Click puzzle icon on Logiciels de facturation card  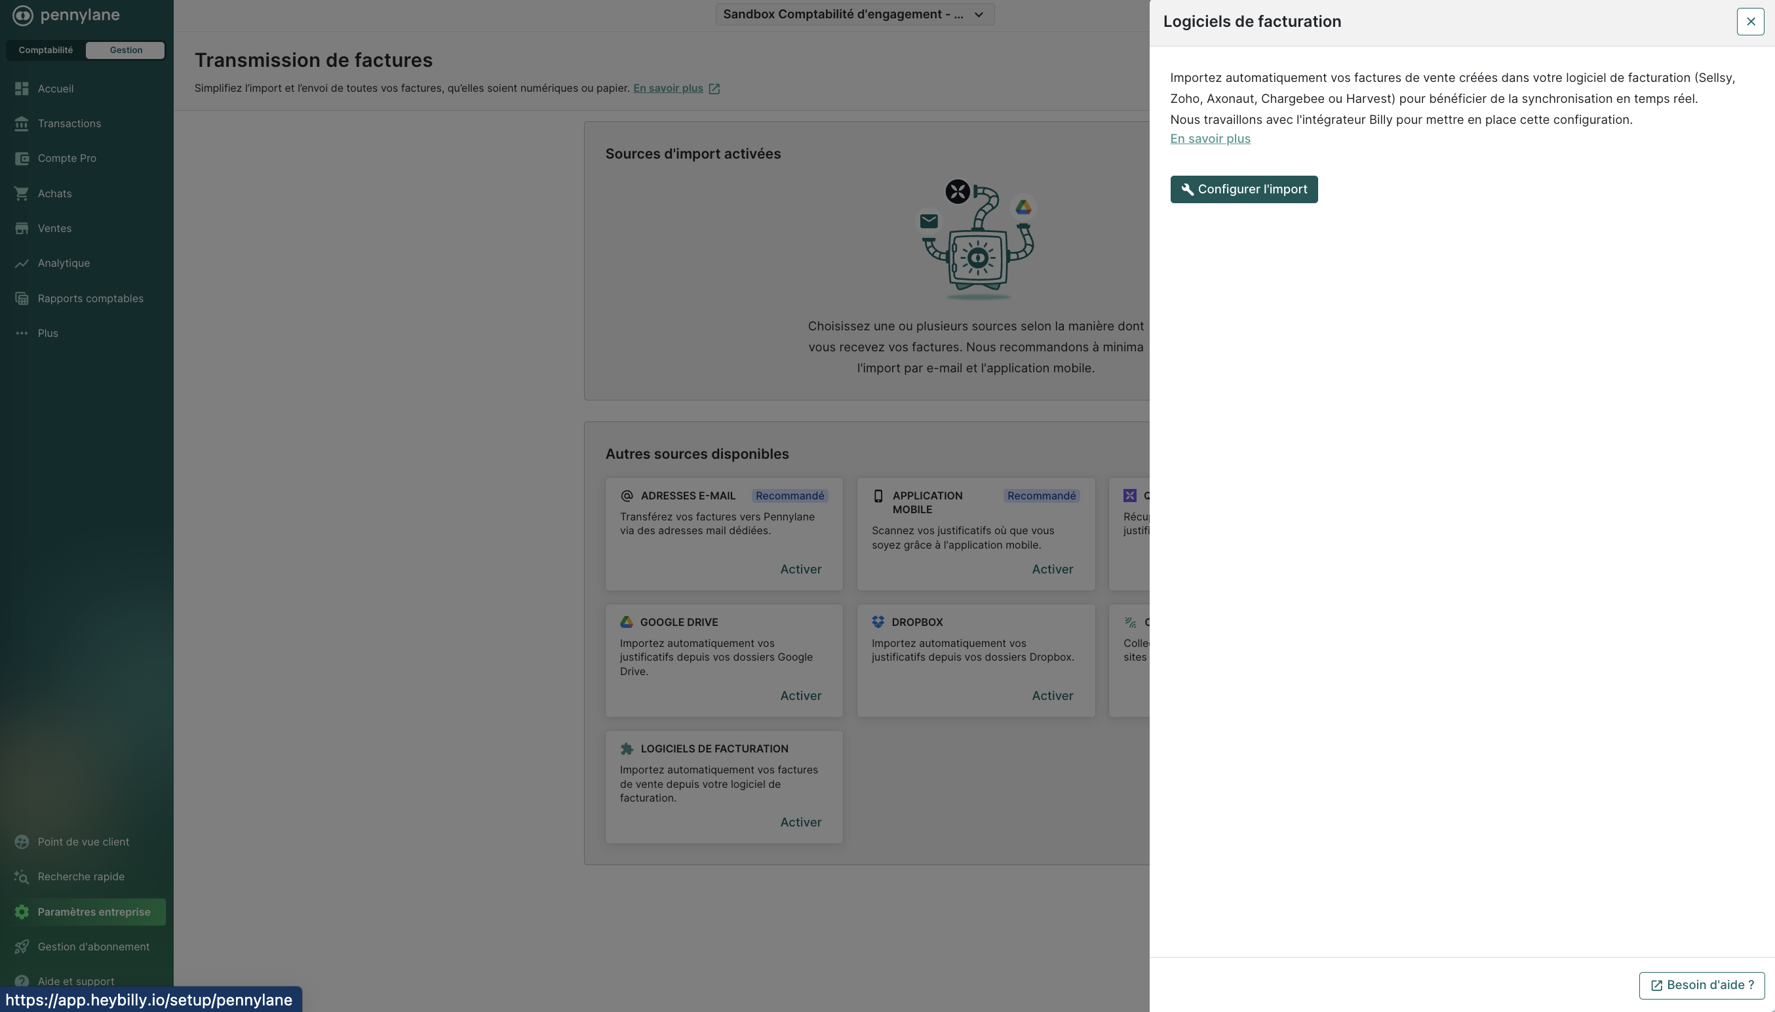click(x=626, y=749)
